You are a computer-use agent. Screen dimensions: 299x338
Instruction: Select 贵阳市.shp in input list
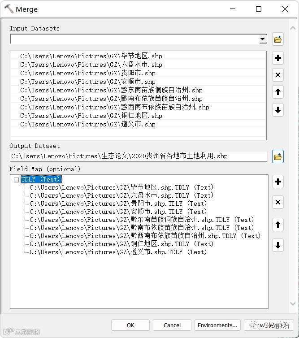tap(138, 73)
